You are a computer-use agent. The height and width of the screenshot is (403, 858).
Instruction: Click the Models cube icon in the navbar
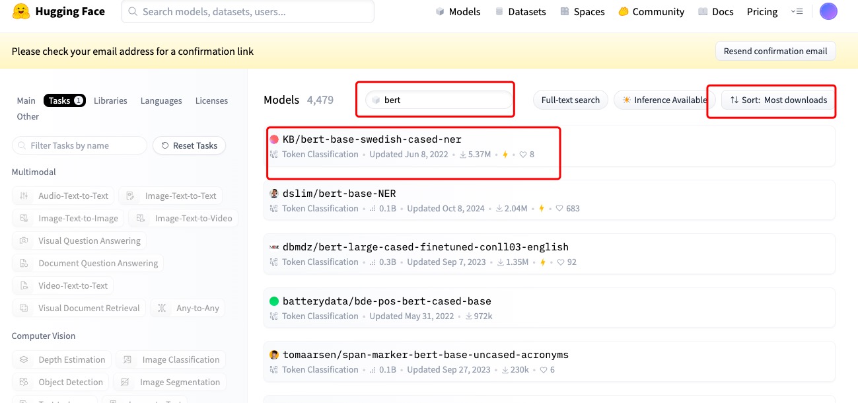pyautogui.click(x=440, y=12)
